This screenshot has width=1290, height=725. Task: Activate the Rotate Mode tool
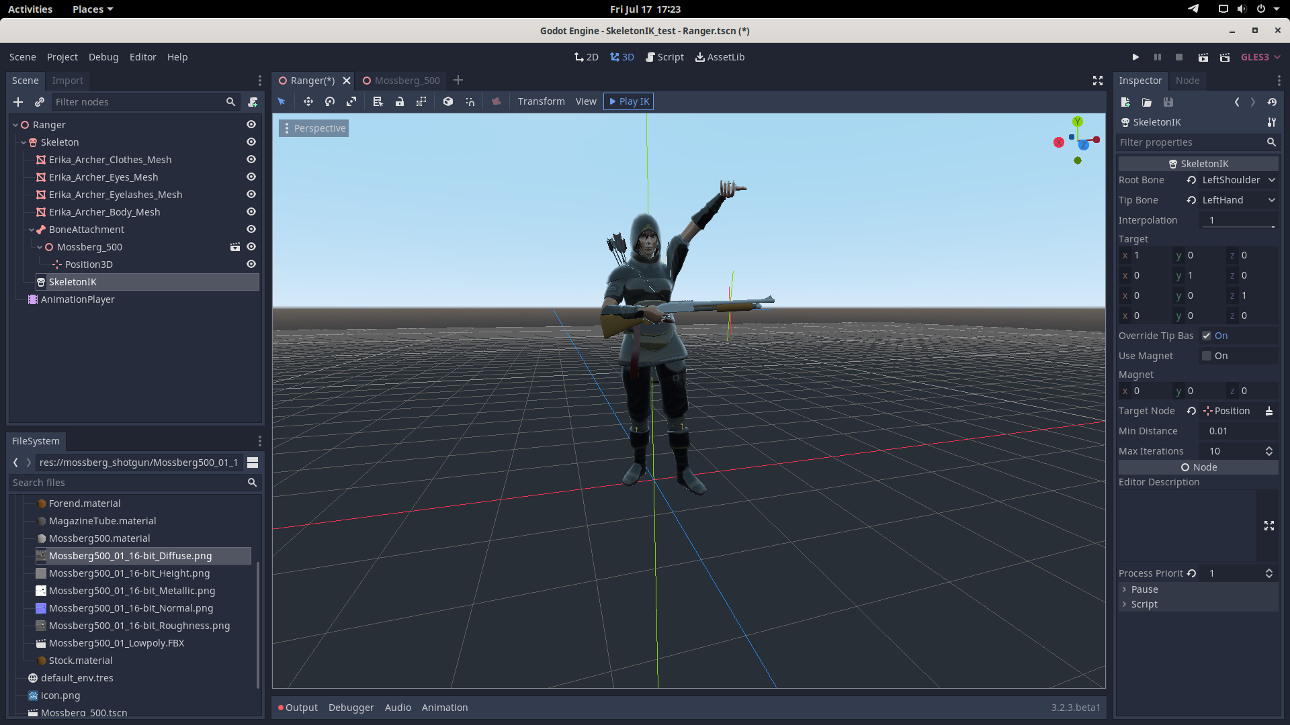[x=330, y=101]
